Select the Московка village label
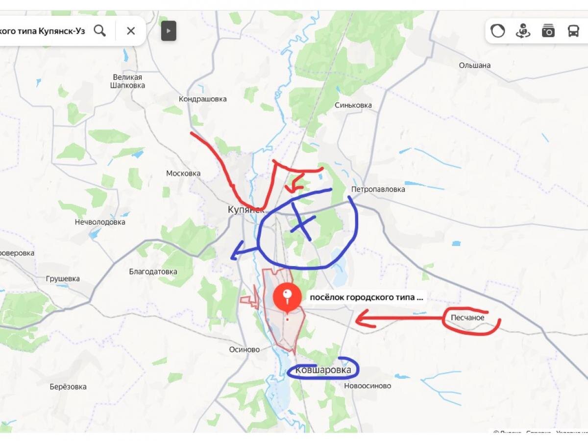This screenshot has height=441, width=588. (183, 173)
